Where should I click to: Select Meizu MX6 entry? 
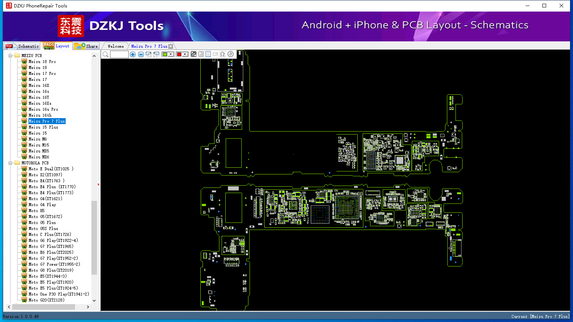39,157
